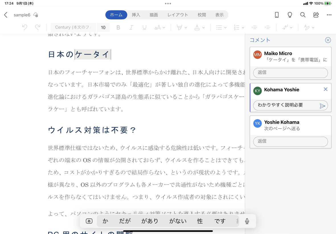Open the numbered list dropdown
Image resolution: width=336 pixels, height=234 pixels.
[x=239, y=27]
